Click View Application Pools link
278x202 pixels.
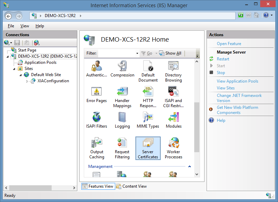237,81
